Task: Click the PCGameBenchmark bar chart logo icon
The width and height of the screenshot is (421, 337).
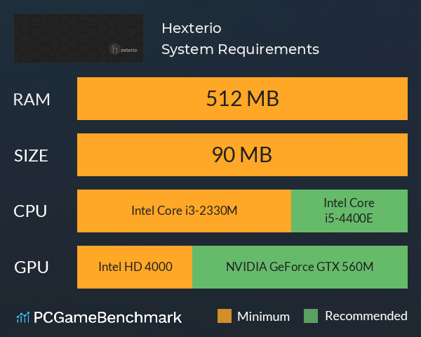Action: click(23, 317)
